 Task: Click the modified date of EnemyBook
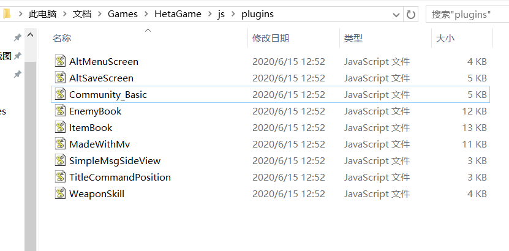(x=289, y=111)
